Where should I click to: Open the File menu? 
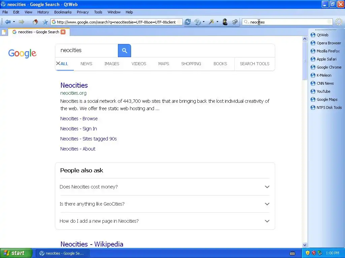(5, 12)
